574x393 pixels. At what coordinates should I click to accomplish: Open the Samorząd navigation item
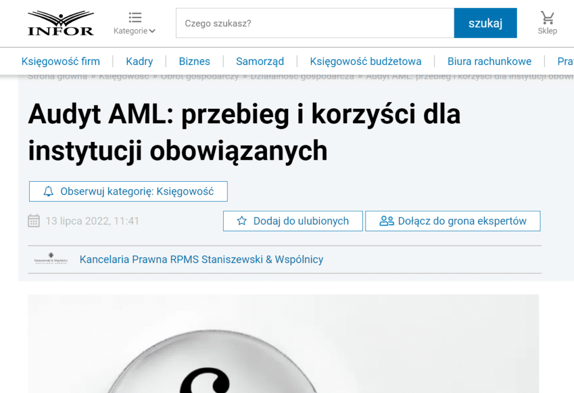coord(260,62)
